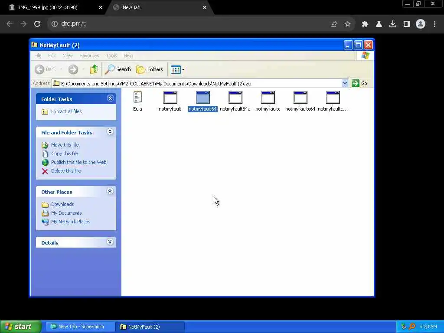The height and width of the screenshot is (333, 444).
Task: Open the Edit menu
Action: coord(52,55)
